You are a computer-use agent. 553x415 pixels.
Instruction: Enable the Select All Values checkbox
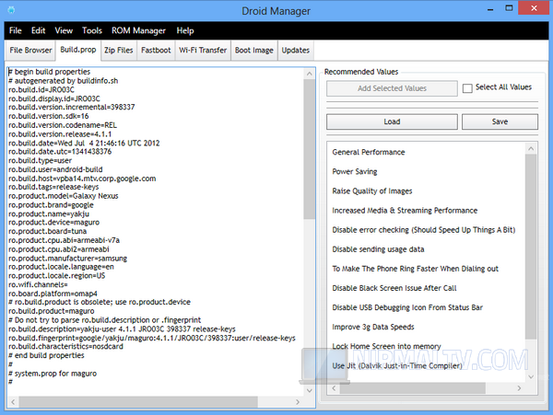click(467, 88)
